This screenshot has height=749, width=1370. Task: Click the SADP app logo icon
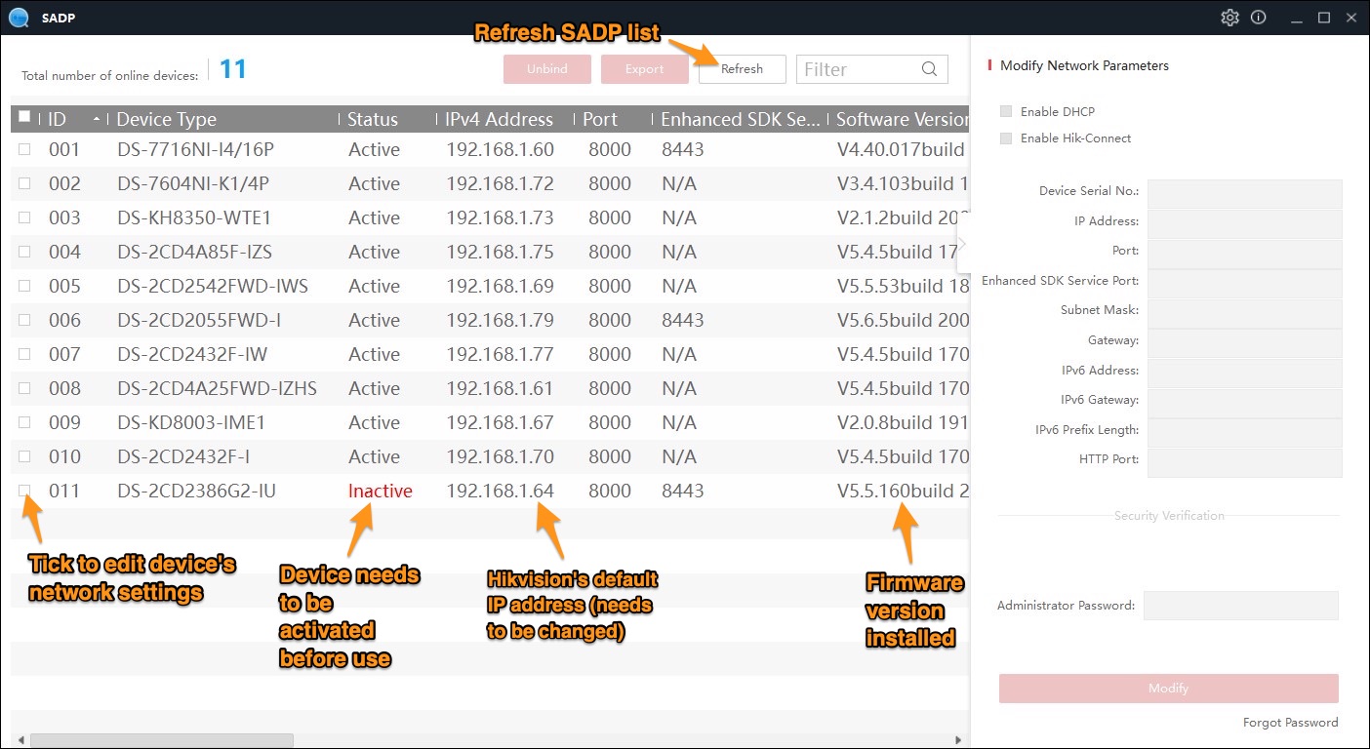click(18, 18)
